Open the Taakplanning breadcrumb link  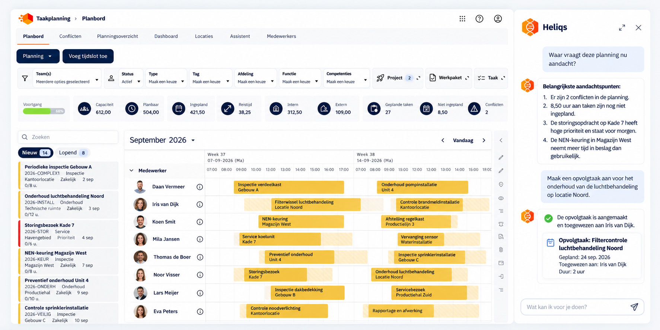coord(53,19)
